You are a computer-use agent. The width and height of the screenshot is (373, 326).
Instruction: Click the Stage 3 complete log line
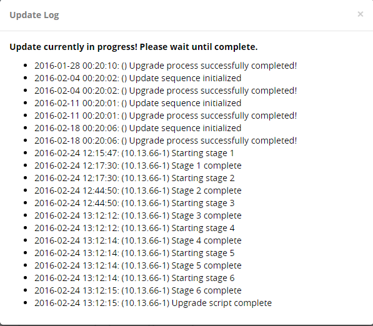click(x=138, y=215)
